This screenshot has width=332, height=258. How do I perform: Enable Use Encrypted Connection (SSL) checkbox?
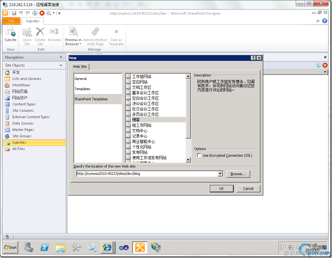(x=199, y=155)
